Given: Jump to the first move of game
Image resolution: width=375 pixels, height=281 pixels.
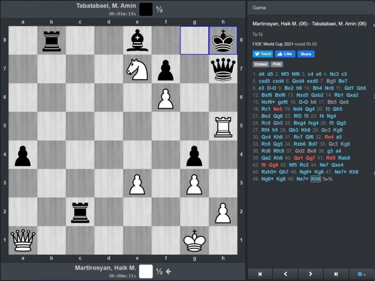Looking at the screenshot, I should pos(260,274).
